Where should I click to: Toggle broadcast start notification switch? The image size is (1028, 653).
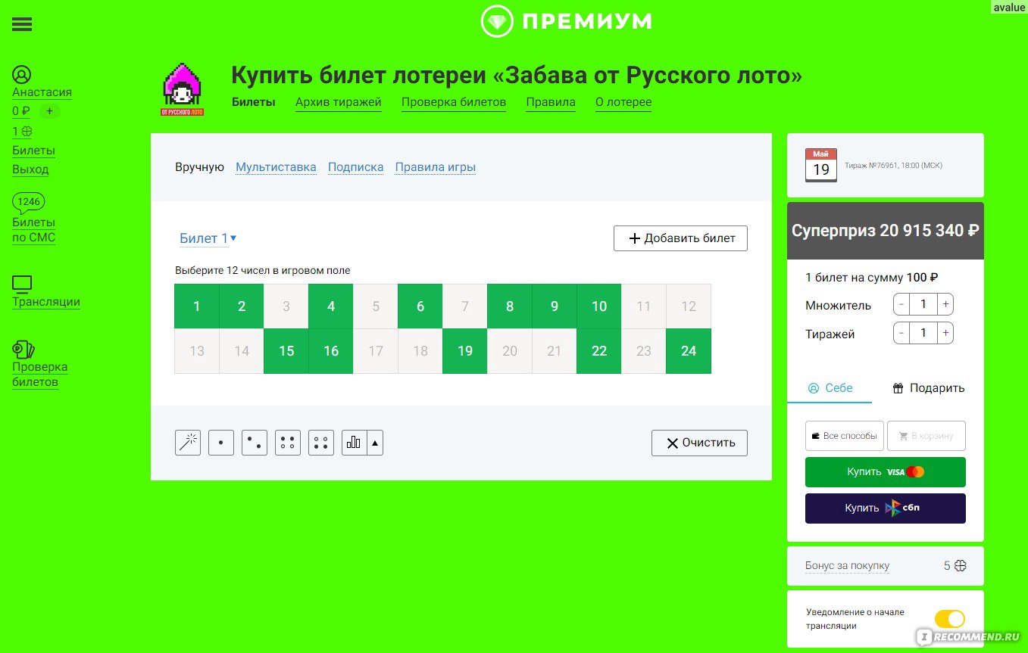click(950, 619)
